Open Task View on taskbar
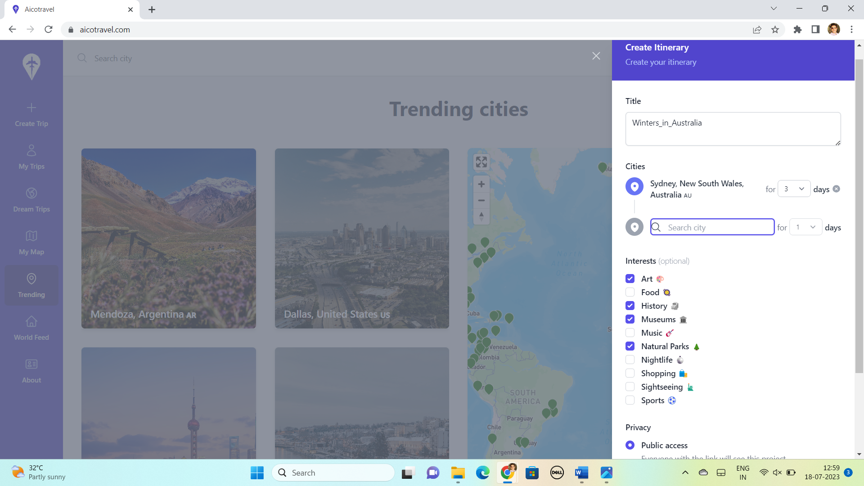Viewport: 864px width, 486px height. click(408, 473)
